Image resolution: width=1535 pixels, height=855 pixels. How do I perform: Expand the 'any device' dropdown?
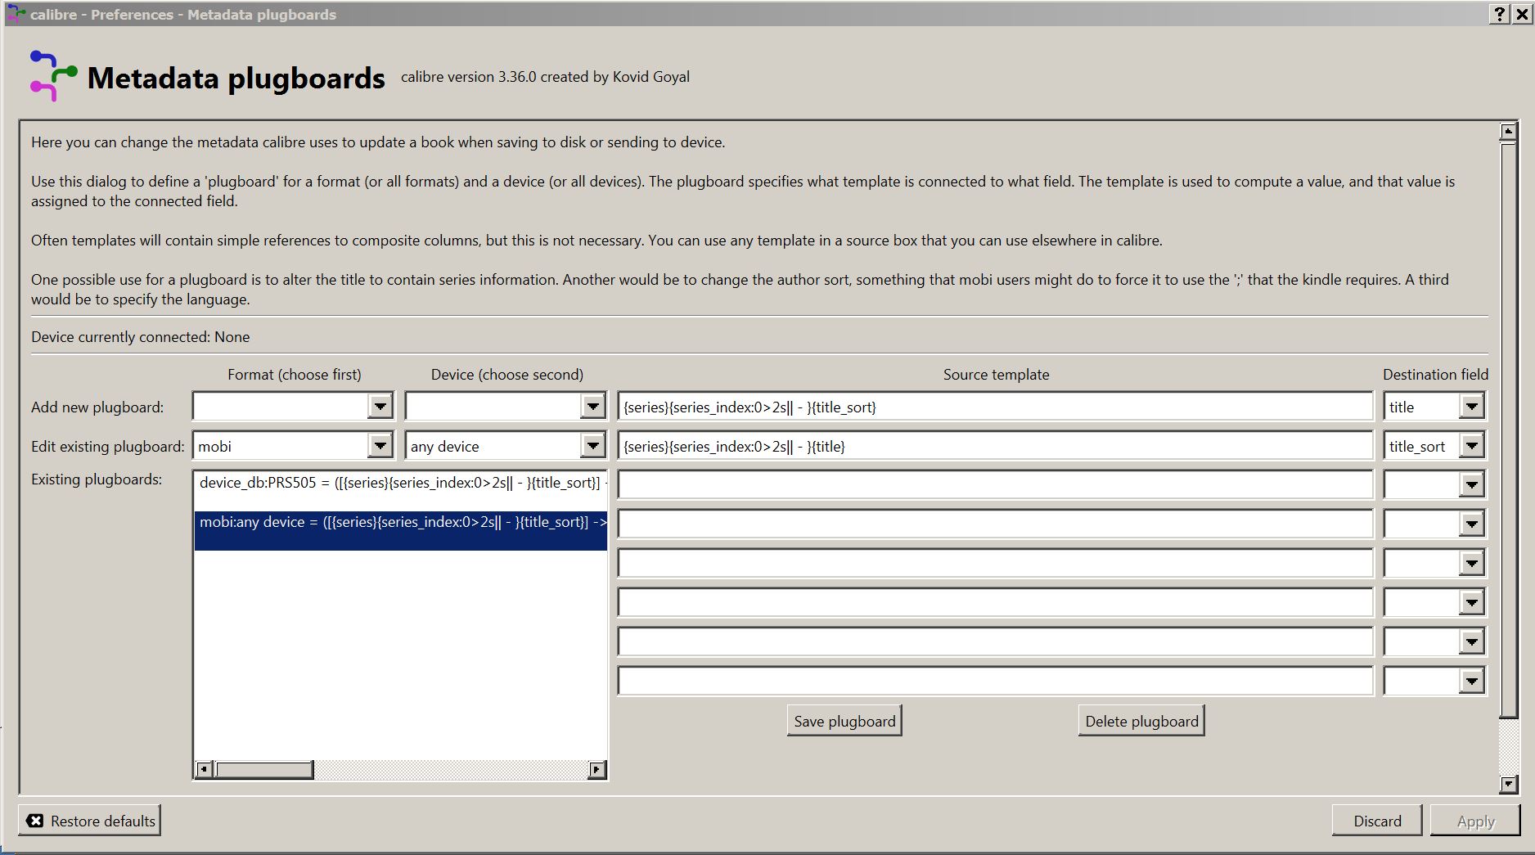592,446
